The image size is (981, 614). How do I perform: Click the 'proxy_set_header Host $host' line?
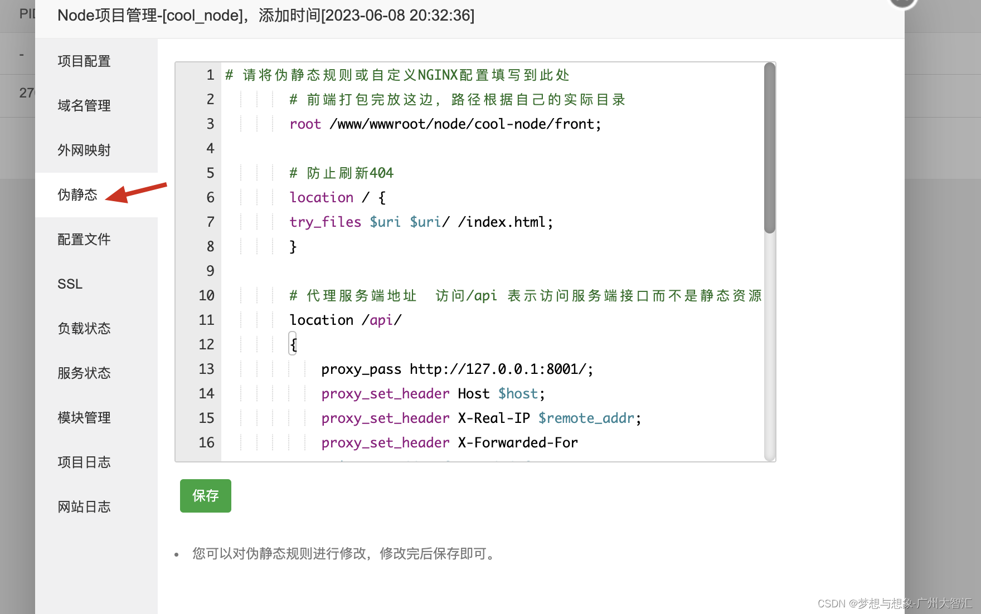click(433, 394)
